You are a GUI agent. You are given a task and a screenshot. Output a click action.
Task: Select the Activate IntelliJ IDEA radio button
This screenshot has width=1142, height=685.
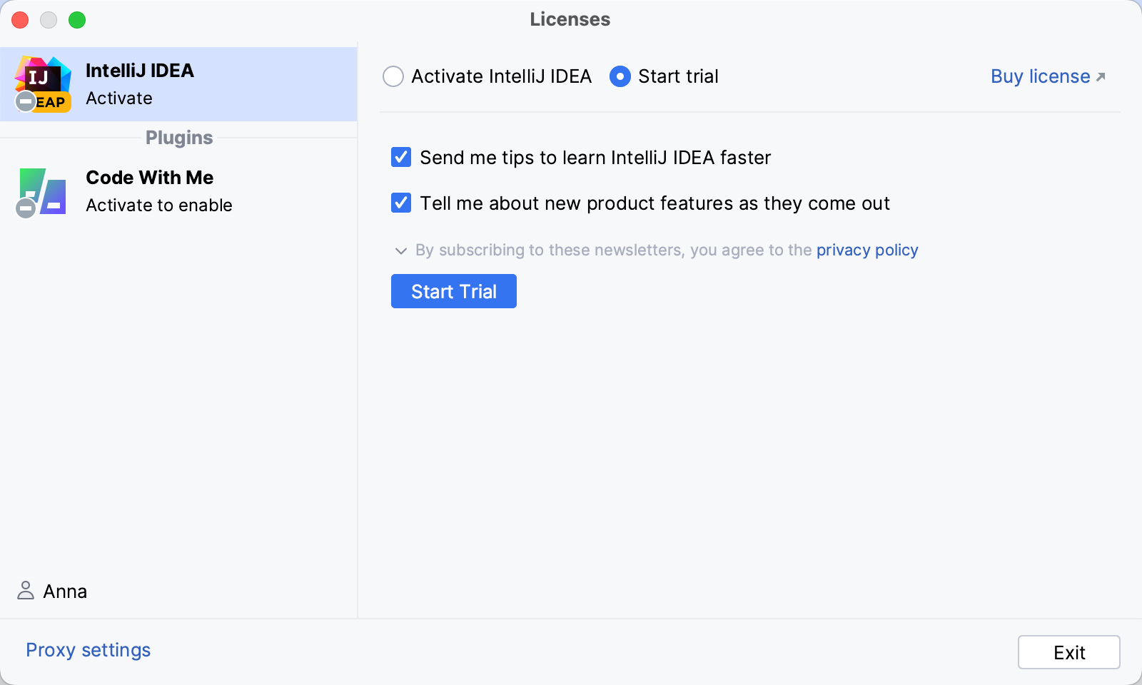393,76
